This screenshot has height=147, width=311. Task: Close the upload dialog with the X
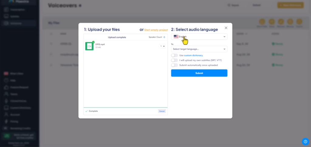click(x=226, y=28)
